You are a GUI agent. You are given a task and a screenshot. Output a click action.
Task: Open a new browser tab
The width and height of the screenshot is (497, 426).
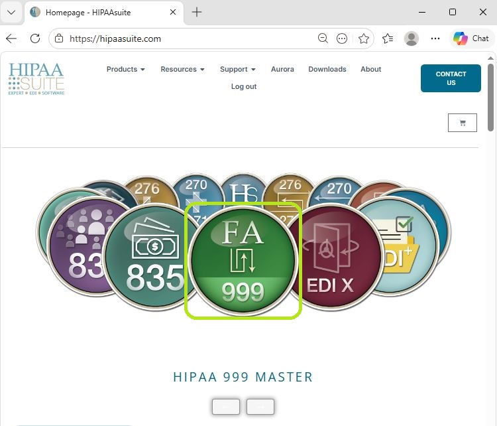197,12
